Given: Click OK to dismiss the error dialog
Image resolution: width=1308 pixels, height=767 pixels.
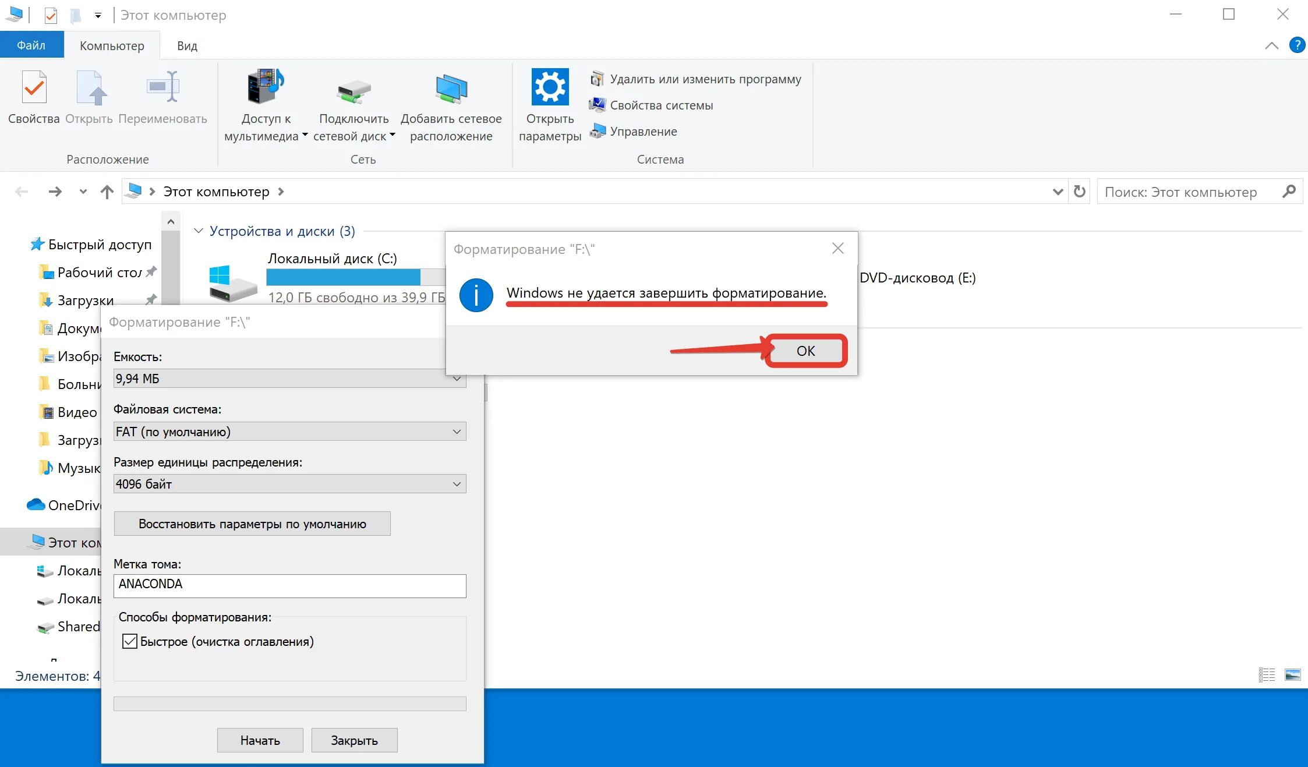Looking at the screenshot, I should [805, 351].
